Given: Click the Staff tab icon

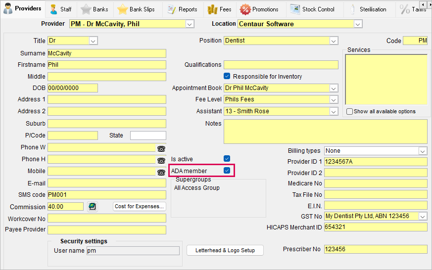Looking at the screenshot, I should 53,9.
